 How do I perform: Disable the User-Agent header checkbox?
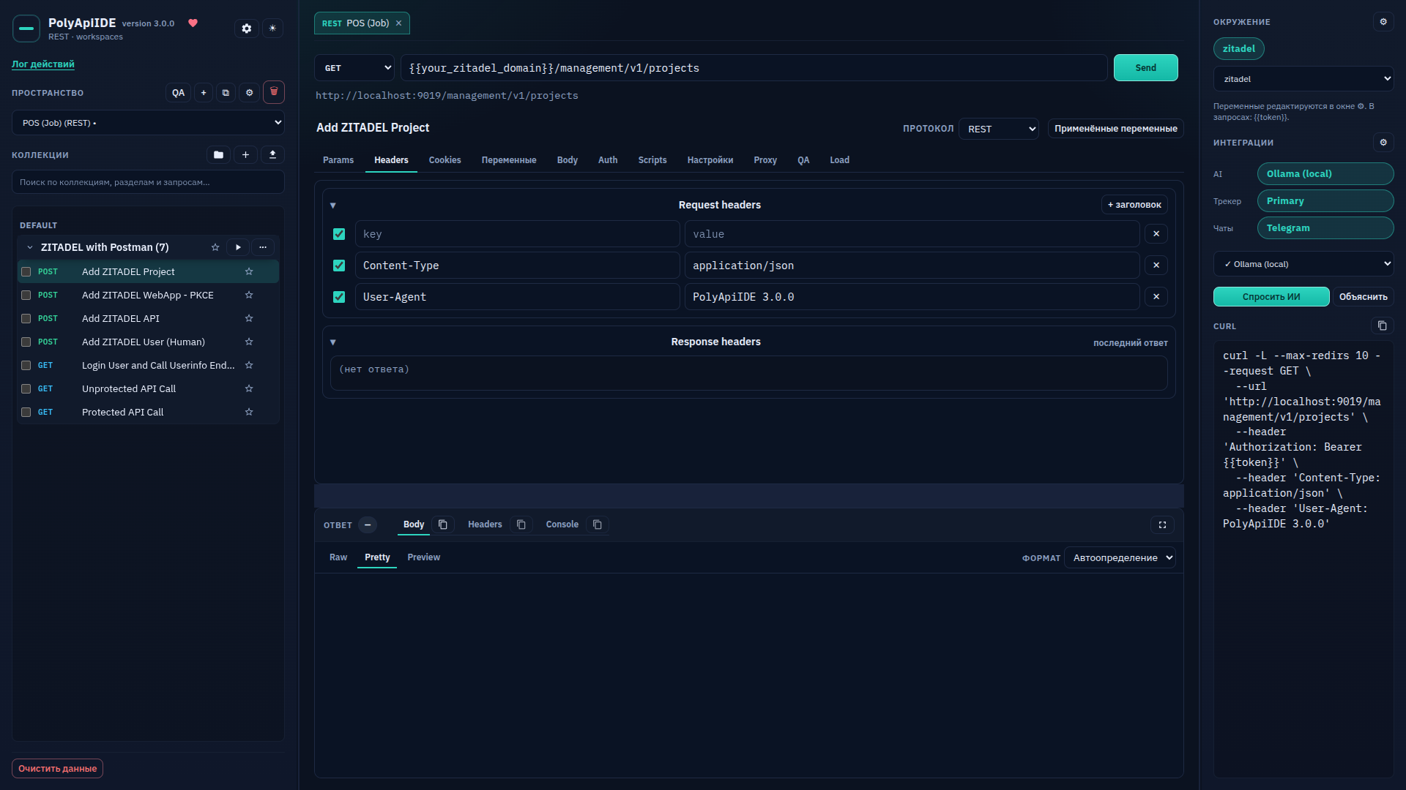(x=339, y=297)
